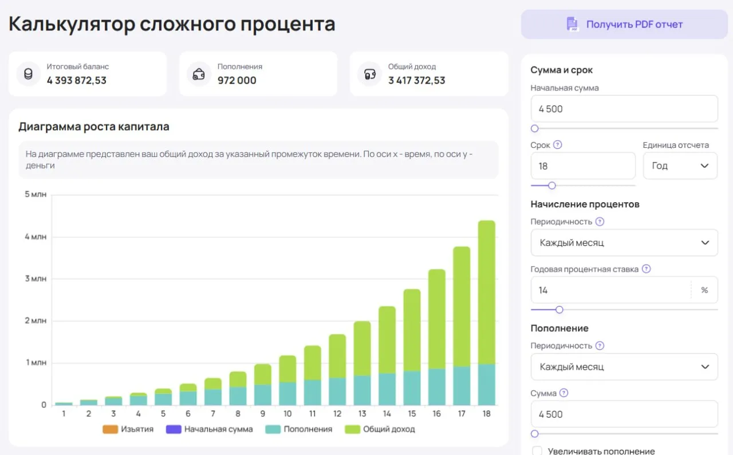The height and width of the screenshot is (455, 733).
Task: Click the chart bar for year 17
Action: pos(462,326)
